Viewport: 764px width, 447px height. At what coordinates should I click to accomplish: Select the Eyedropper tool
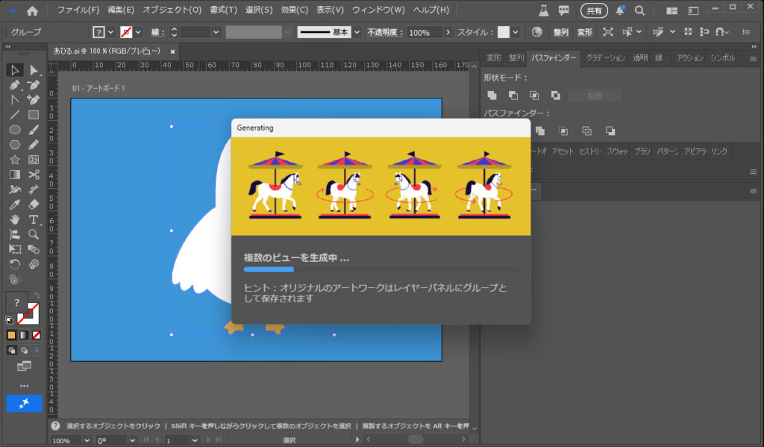[14, 204]
